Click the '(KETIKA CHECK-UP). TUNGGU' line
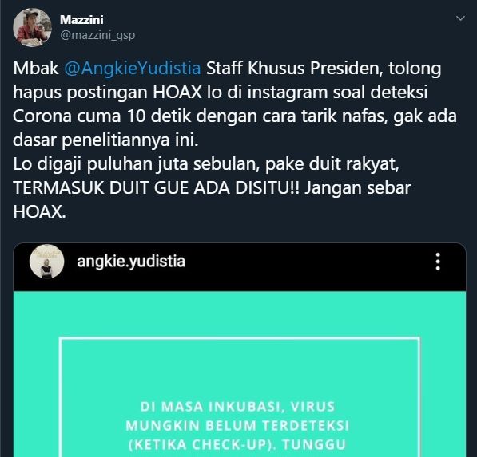 [x=237, y=444]
